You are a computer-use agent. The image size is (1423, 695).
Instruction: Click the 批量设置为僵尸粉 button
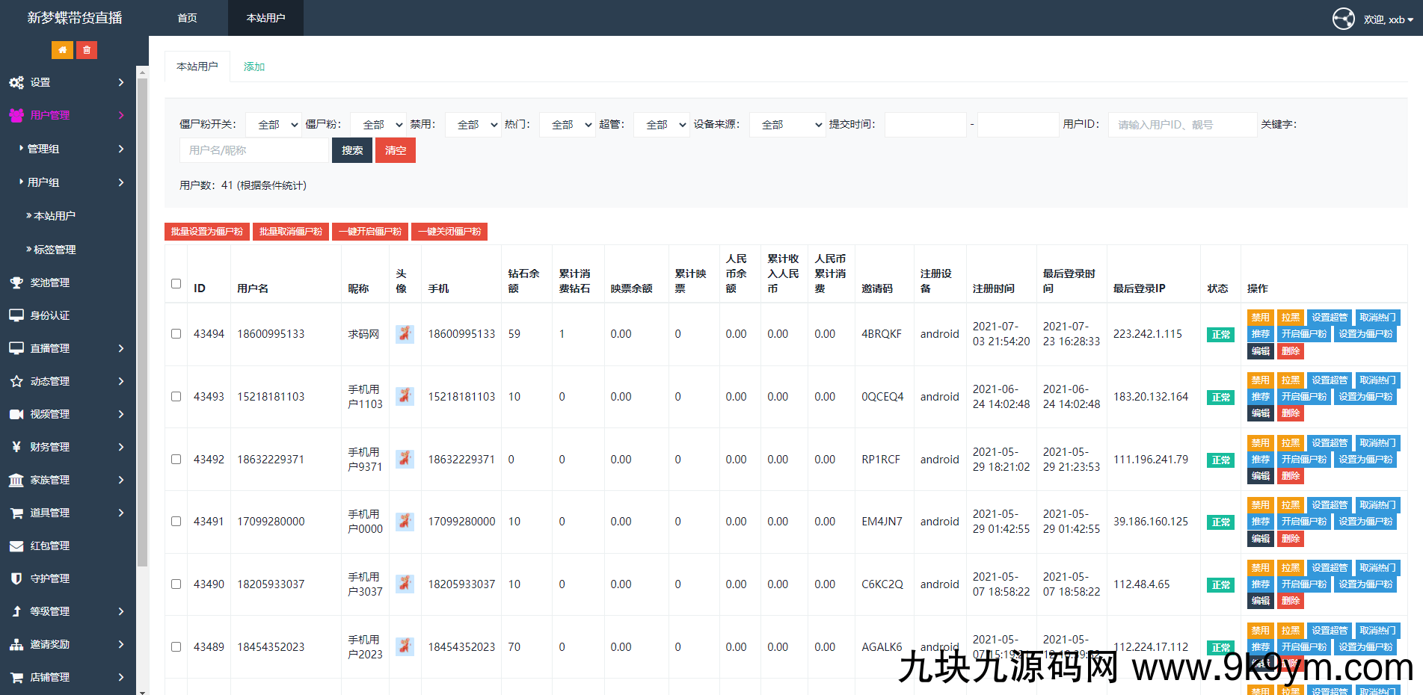pos(207,232)
